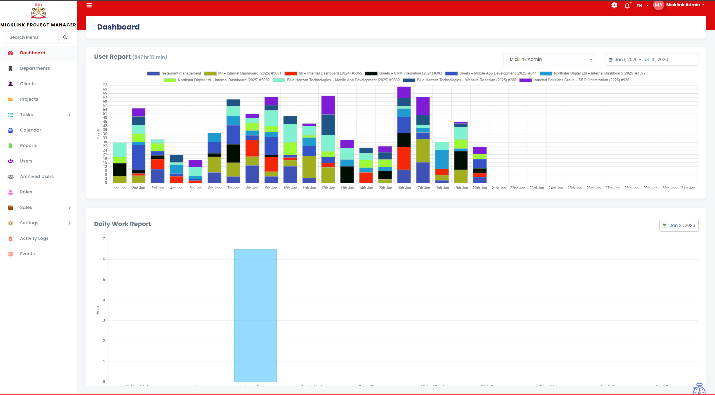The image size is (715, 395).
Task: Go to Activity Logs page
Action: click(34, 238)
